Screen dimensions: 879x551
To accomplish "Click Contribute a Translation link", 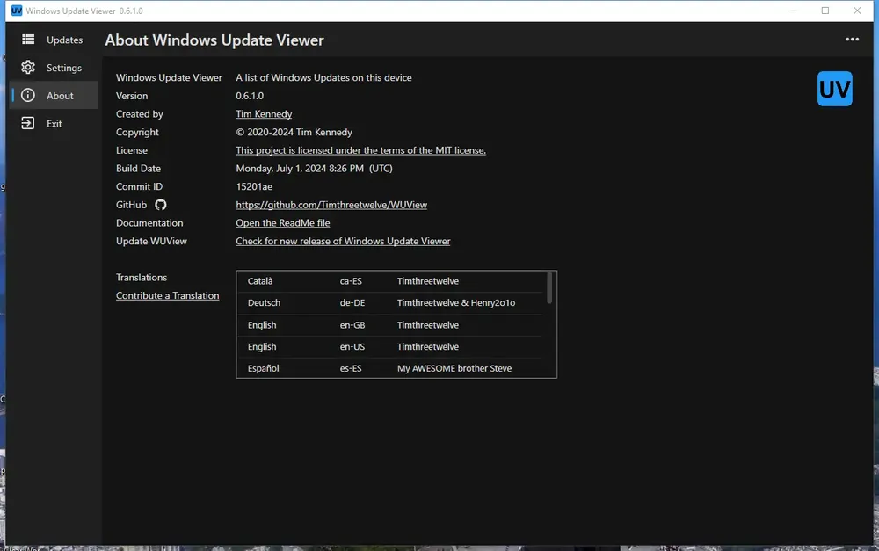I will pos(168,295).
